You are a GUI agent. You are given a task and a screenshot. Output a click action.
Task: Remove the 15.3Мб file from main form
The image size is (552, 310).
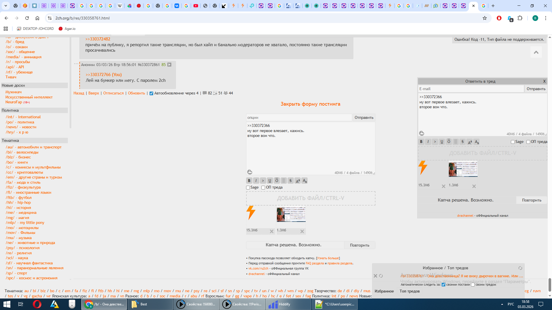271,231
